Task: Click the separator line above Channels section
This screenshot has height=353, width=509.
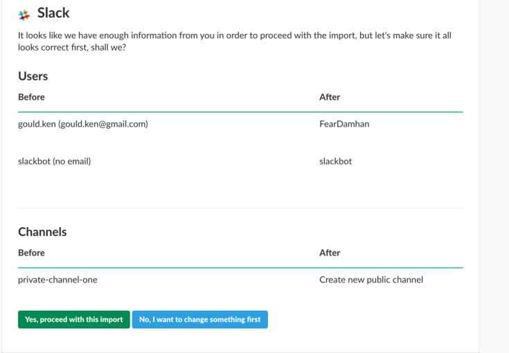Action: pyautogui.click(x=240, y=208)
